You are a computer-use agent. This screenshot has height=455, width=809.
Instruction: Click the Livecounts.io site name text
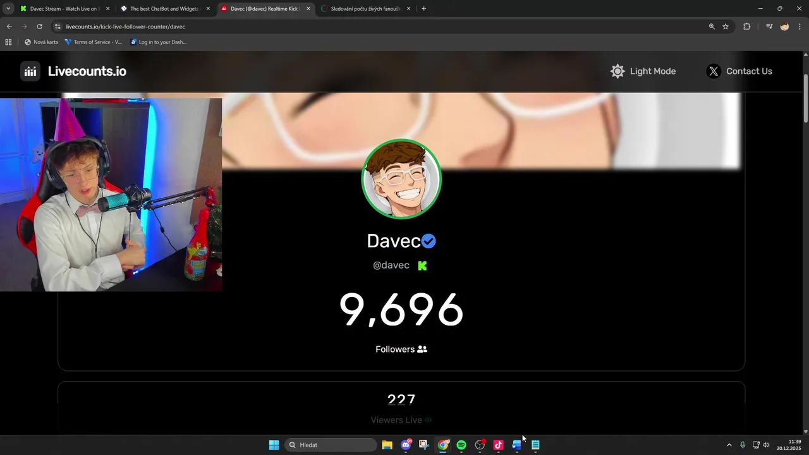point(87,71)
